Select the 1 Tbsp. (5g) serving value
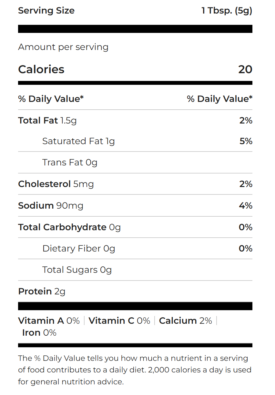 (227, 11)
